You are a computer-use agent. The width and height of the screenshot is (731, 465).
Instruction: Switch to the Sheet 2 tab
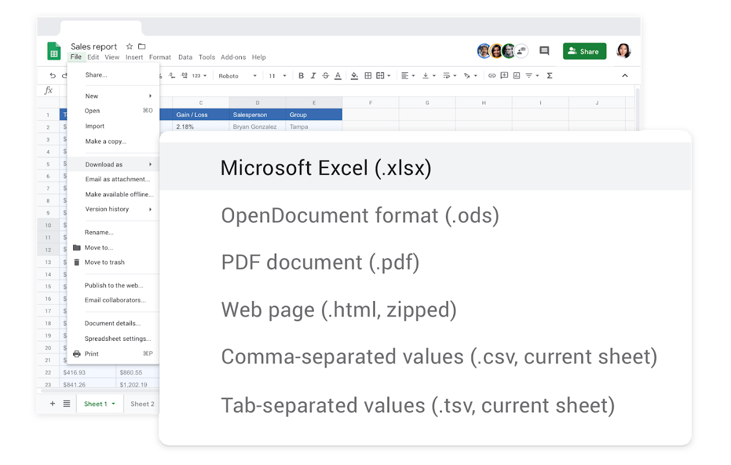click(142, 404)
